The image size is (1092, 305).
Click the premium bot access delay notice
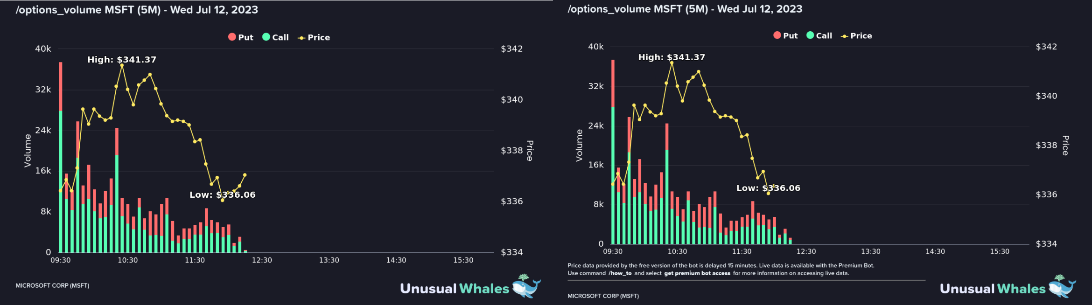721,269
